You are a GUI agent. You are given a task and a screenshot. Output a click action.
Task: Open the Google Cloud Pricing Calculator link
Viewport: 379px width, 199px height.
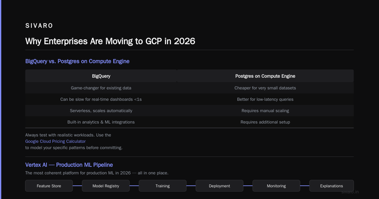pyautogui.click(x=55, y=141)
